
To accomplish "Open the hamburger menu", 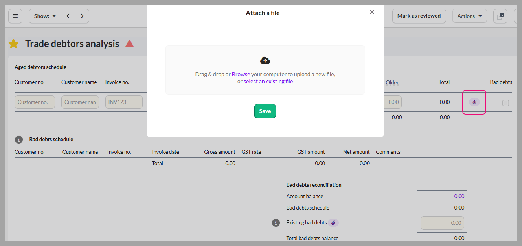I will coord(15,16).
